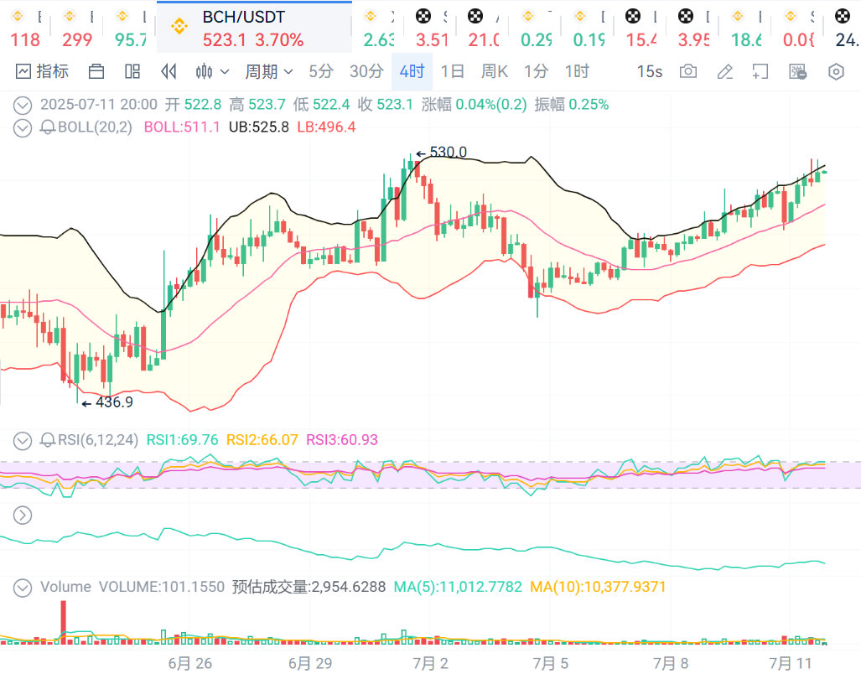Open ticker tab showing price 15.4
The image size is (861, 679).
coord(641,28)
